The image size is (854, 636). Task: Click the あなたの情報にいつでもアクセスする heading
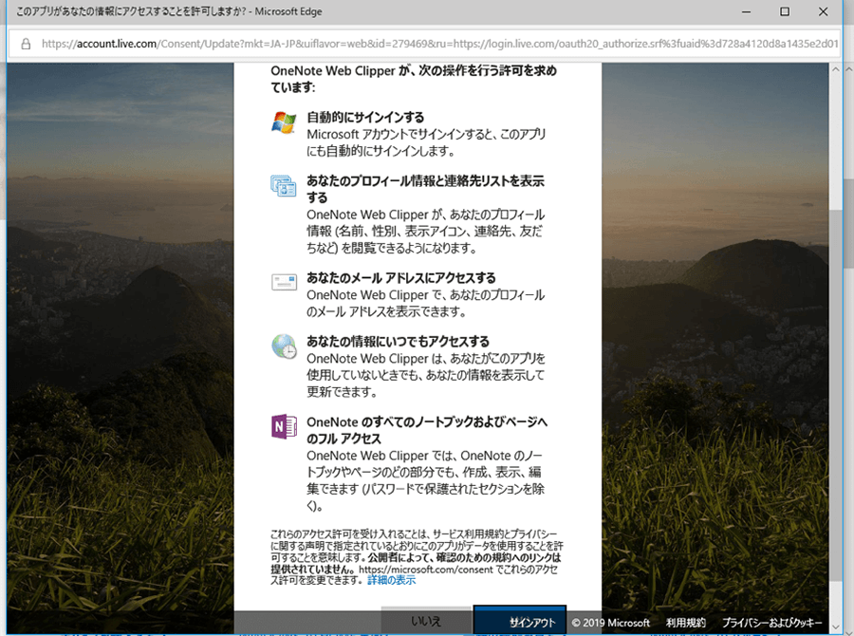pyautogui.click(x=398, y=342)
